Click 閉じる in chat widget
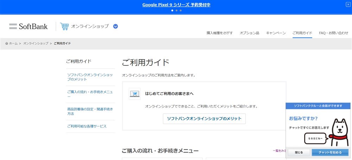352x160 pixels. 299,152
